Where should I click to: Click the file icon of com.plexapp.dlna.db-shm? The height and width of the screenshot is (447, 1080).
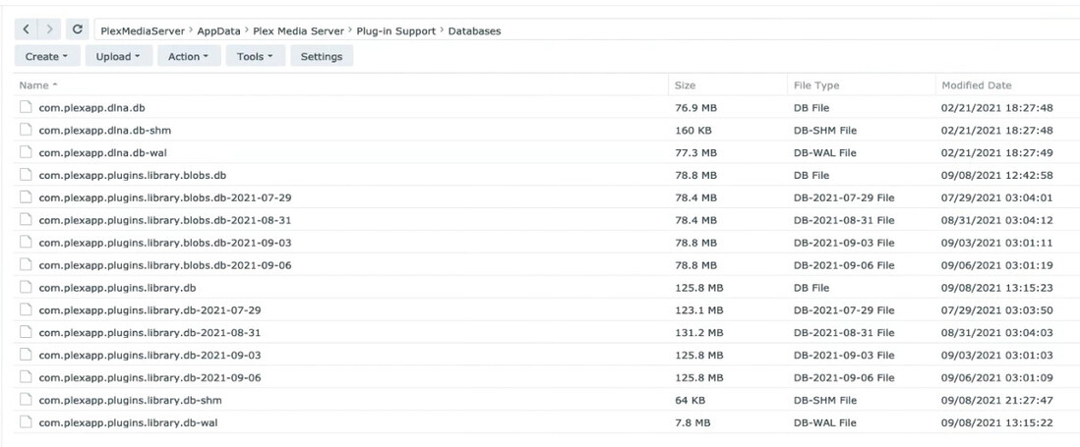tap(26, 130)
